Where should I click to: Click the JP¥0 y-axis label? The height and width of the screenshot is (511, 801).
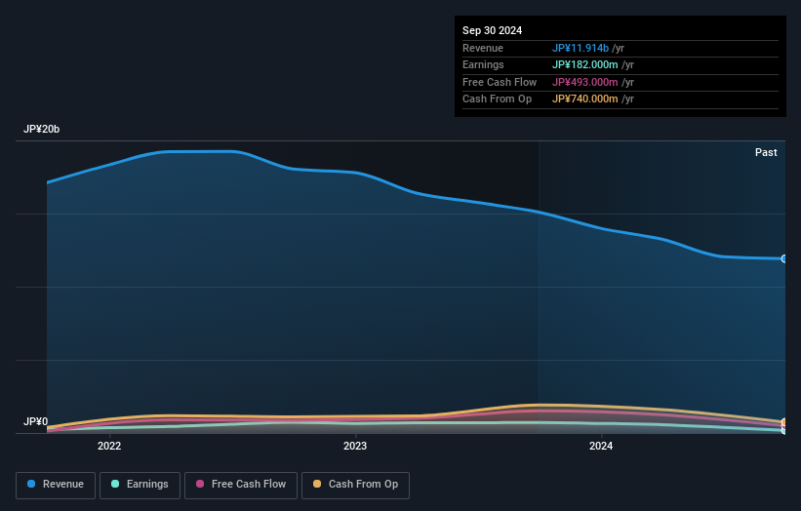[x=35, y=421]
